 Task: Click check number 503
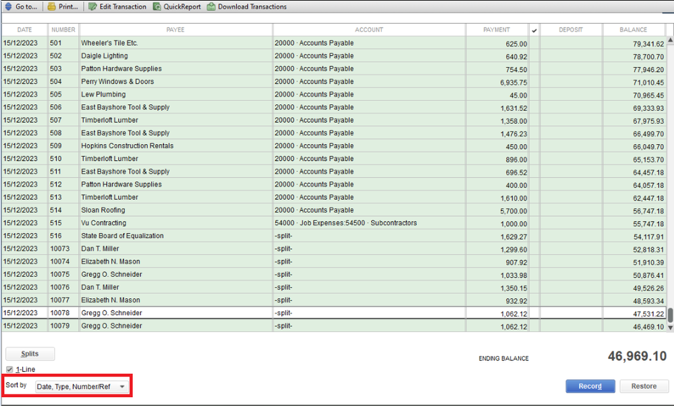pos(56,69)
